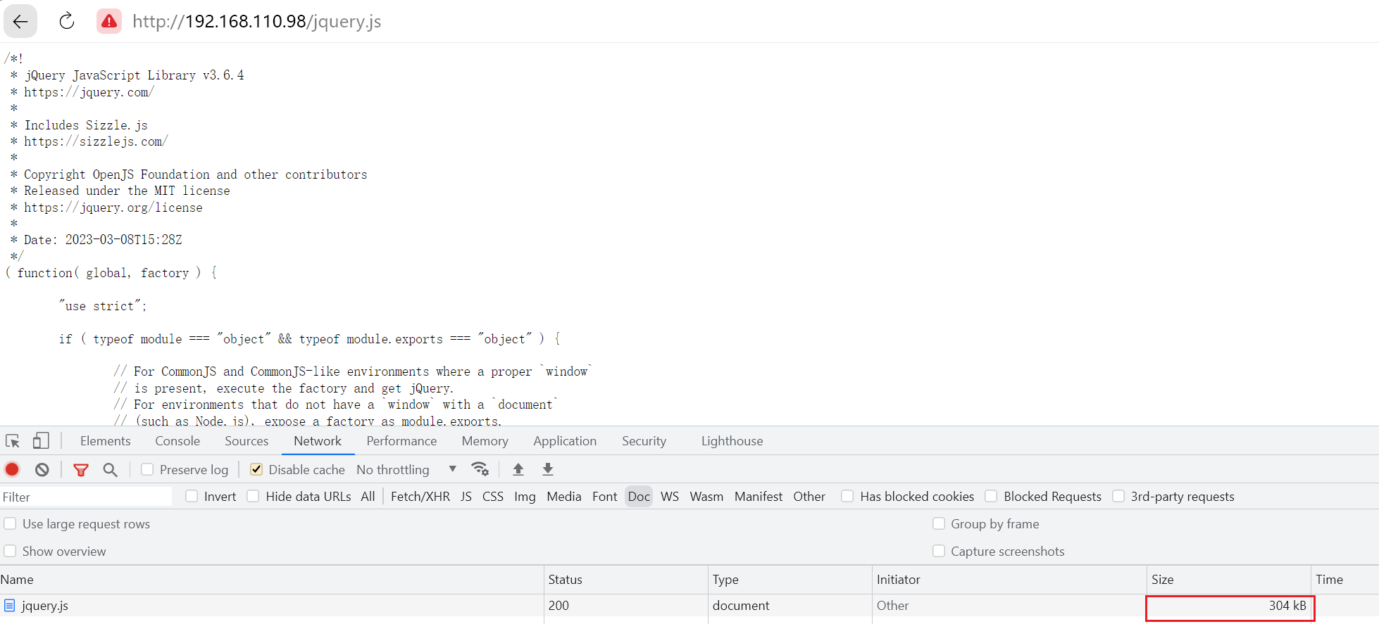
Task: Click the 'Other' initiator cell
Action: point(892,606)
